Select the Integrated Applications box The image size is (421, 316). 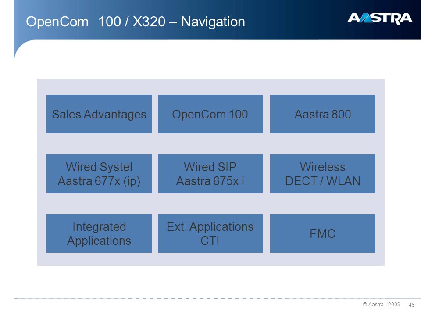[x=99, y=233]
